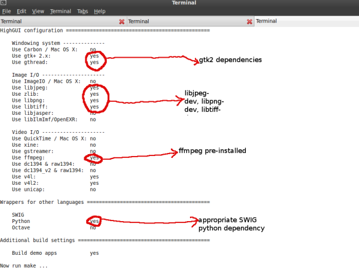Click the 'Build demo apps' line

[55, 253]
